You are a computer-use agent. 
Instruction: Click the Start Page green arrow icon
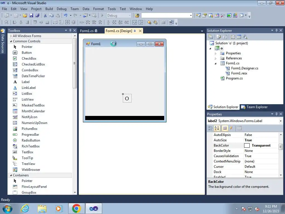[x=229, y=16]
